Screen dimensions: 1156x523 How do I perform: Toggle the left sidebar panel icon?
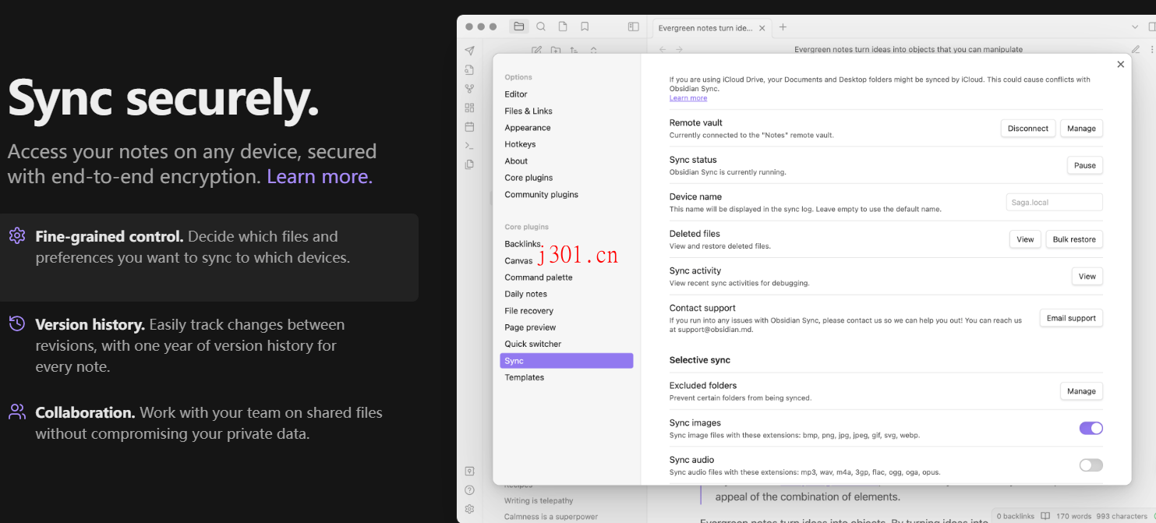coord(634,27)
